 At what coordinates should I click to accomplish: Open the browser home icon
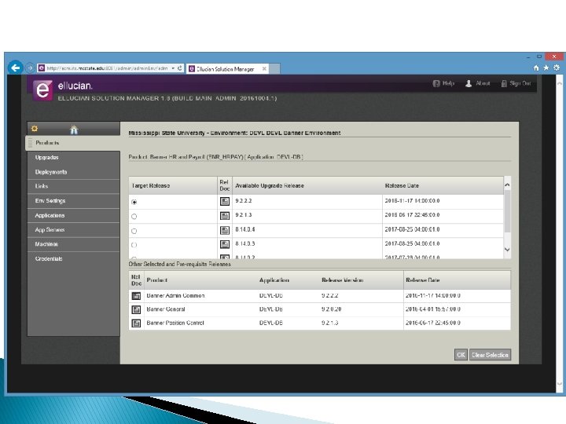pos(536,68)
